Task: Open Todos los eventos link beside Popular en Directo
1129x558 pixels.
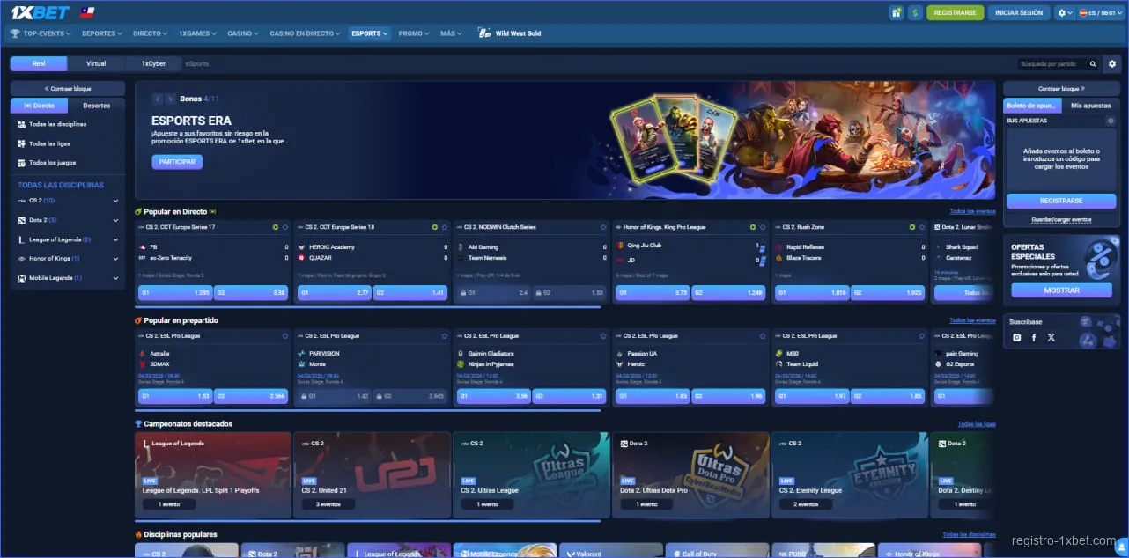Action: pyautogui.click(x=972, y=212)
